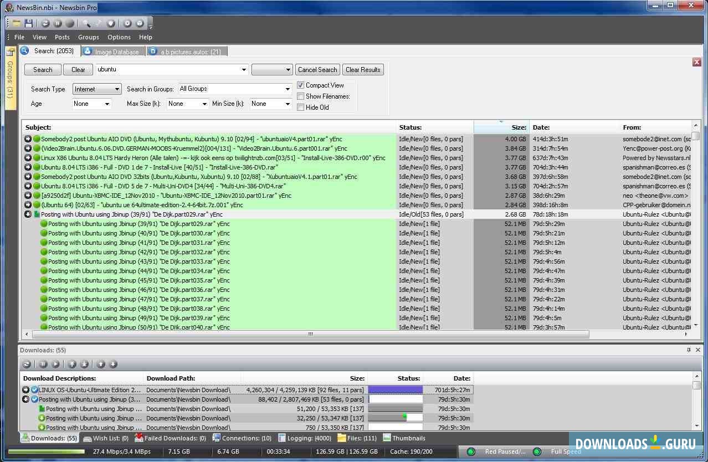Click the box icon at toolbar's end

(140, 23)
